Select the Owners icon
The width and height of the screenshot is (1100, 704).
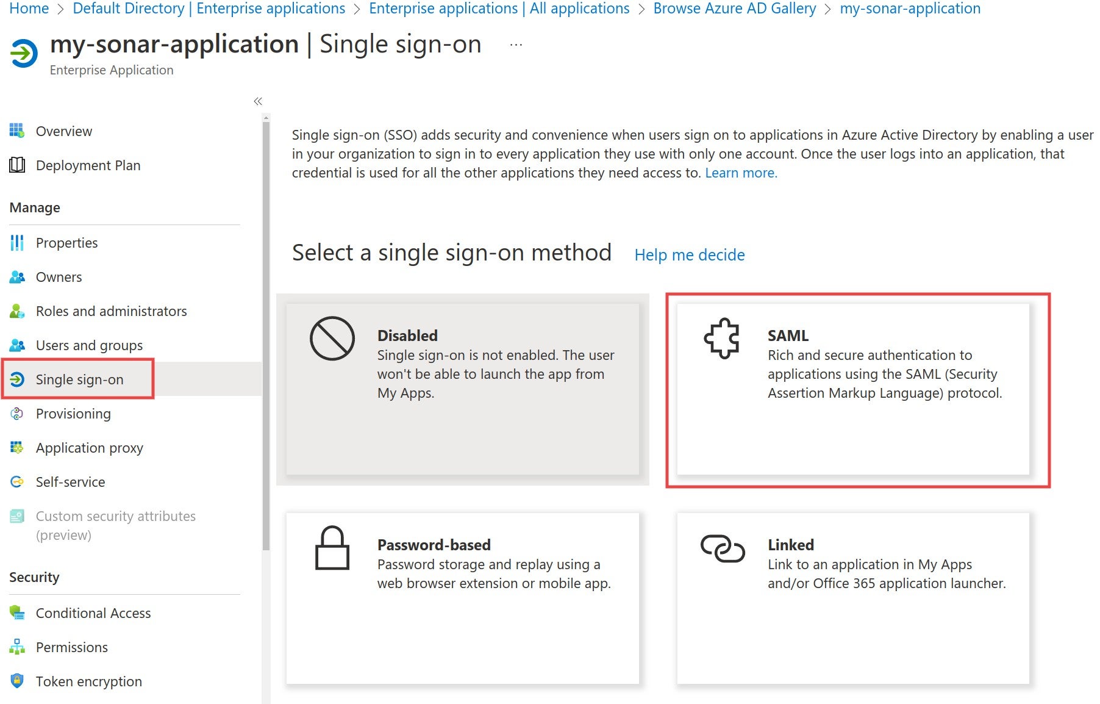click(x=16, y=276)
